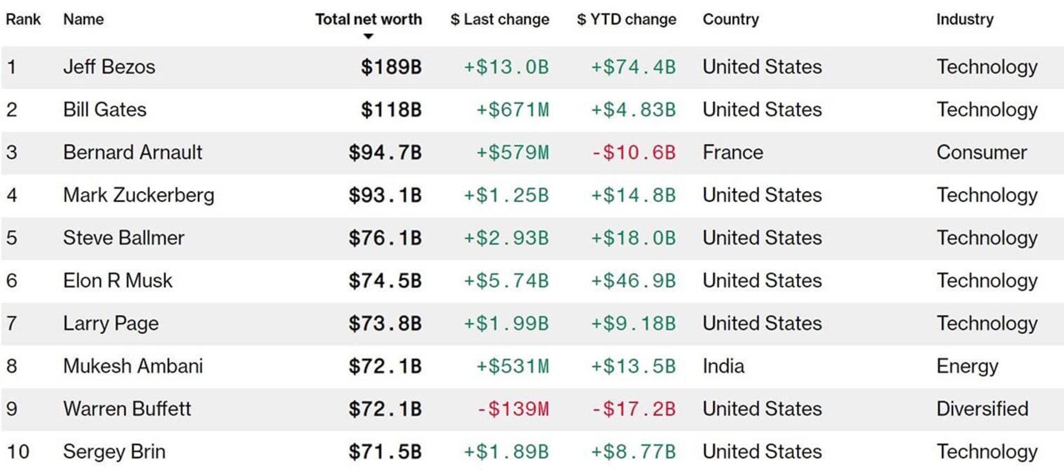Sort table by Rank header
The height and width of the screenshot is (471, 1064).
pos(23,19)
